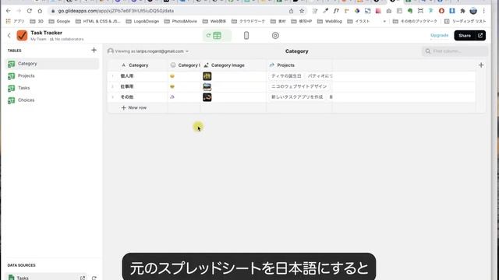499x280 pixels.
Task: Click the browser forward button
Action: point(19,11)
